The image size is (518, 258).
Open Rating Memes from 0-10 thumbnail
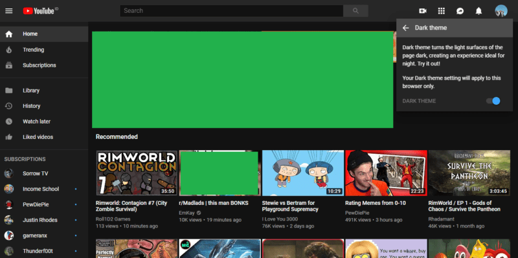pyautogui.click(x=386, y=173)
